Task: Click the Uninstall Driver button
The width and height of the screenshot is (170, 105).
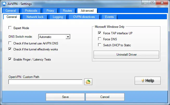Action: pos(126,55)
